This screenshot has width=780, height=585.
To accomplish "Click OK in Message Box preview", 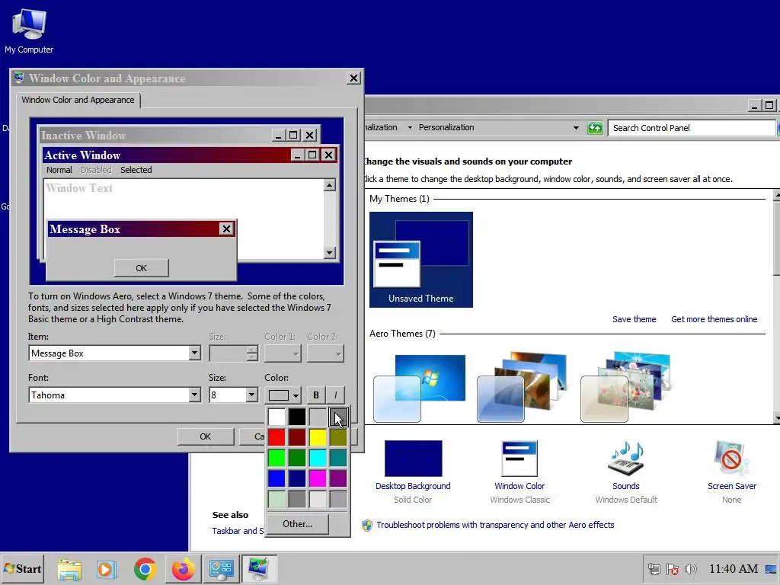I will pyautogui.click(x=141, y=268).
